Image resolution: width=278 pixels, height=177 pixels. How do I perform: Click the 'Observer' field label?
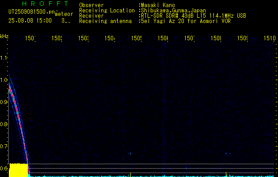(x=91, y=5)
